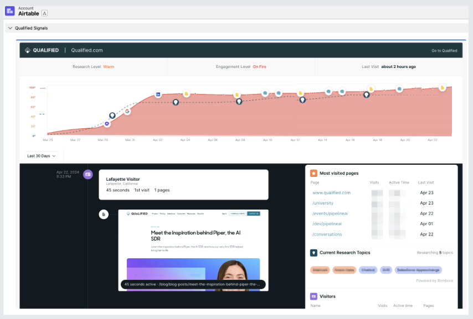Viewport: 473px width, 319px height.
Task: Click the lightbulb marker near Apr 17
Action: (x=366, y=95)
